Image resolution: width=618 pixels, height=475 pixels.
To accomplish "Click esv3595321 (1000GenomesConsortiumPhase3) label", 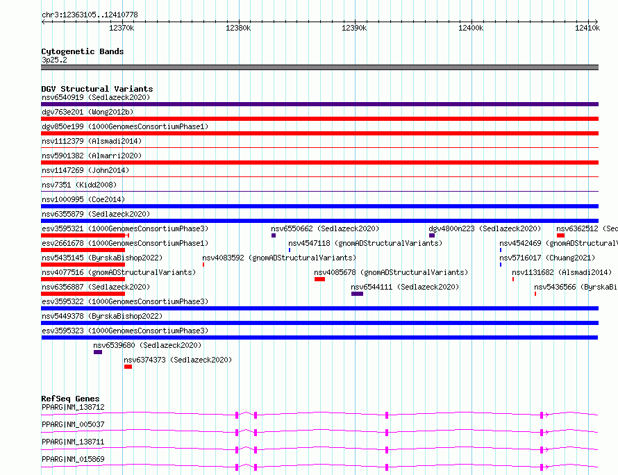I will click(x=125, y=228).
